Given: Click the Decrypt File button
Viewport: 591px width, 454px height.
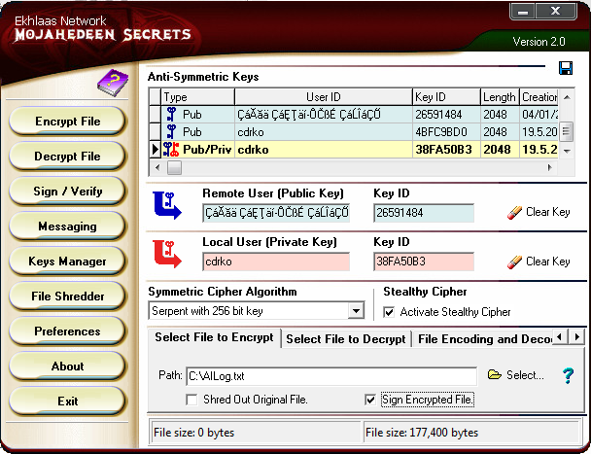Looking at the screenshot, I should click(67, 157).
